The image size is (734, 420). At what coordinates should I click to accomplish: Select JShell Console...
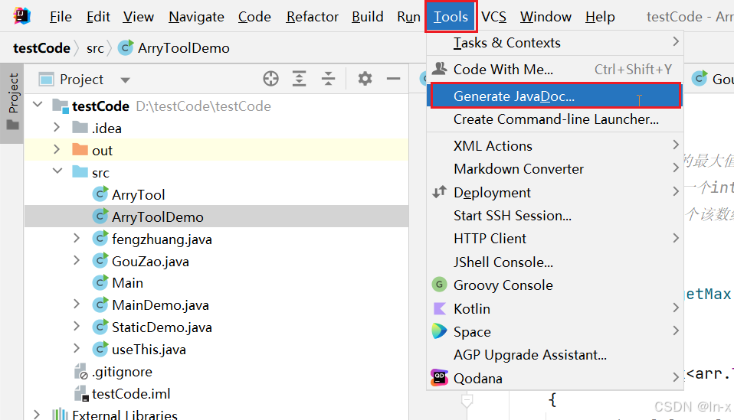tap(555, 262)
